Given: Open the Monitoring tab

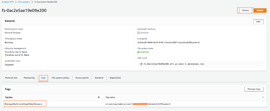Looking at the screenshot, I should (x=29, y=78).
